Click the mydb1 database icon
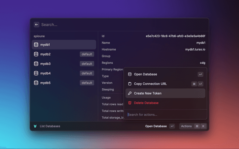Image resolution: width=239 pixels, height=149 pixels. click(36, 45)
